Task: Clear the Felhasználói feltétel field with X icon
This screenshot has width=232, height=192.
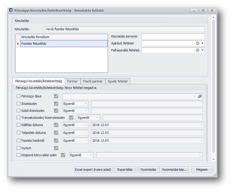Action: coord(197,50)
